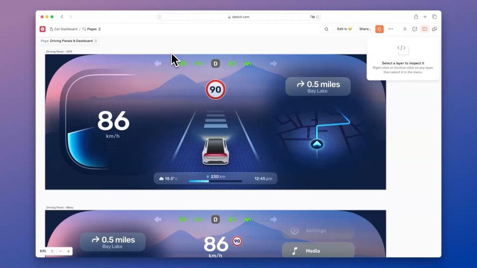The height and width of the screenshot is (268, 477).
Task: Click Edit in Sketch button
Action: 344,29
